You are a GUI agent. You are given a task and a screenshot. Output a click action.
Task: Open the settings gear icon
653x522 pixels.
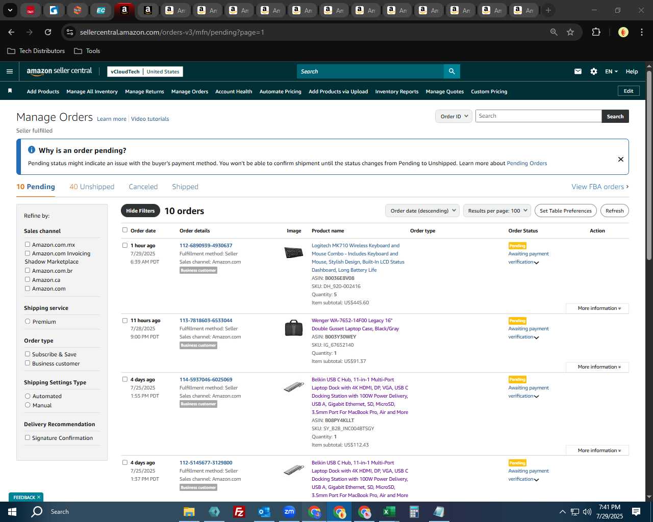[594, 71]
